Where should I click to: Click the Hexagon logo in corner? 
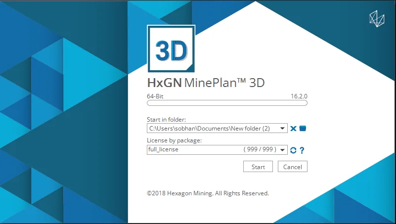click(x=377, y=19)
